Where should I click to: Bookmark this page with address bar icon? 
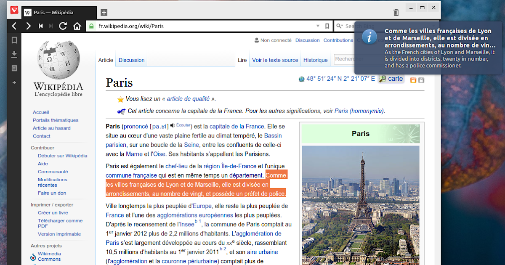(x=327, y=26)
